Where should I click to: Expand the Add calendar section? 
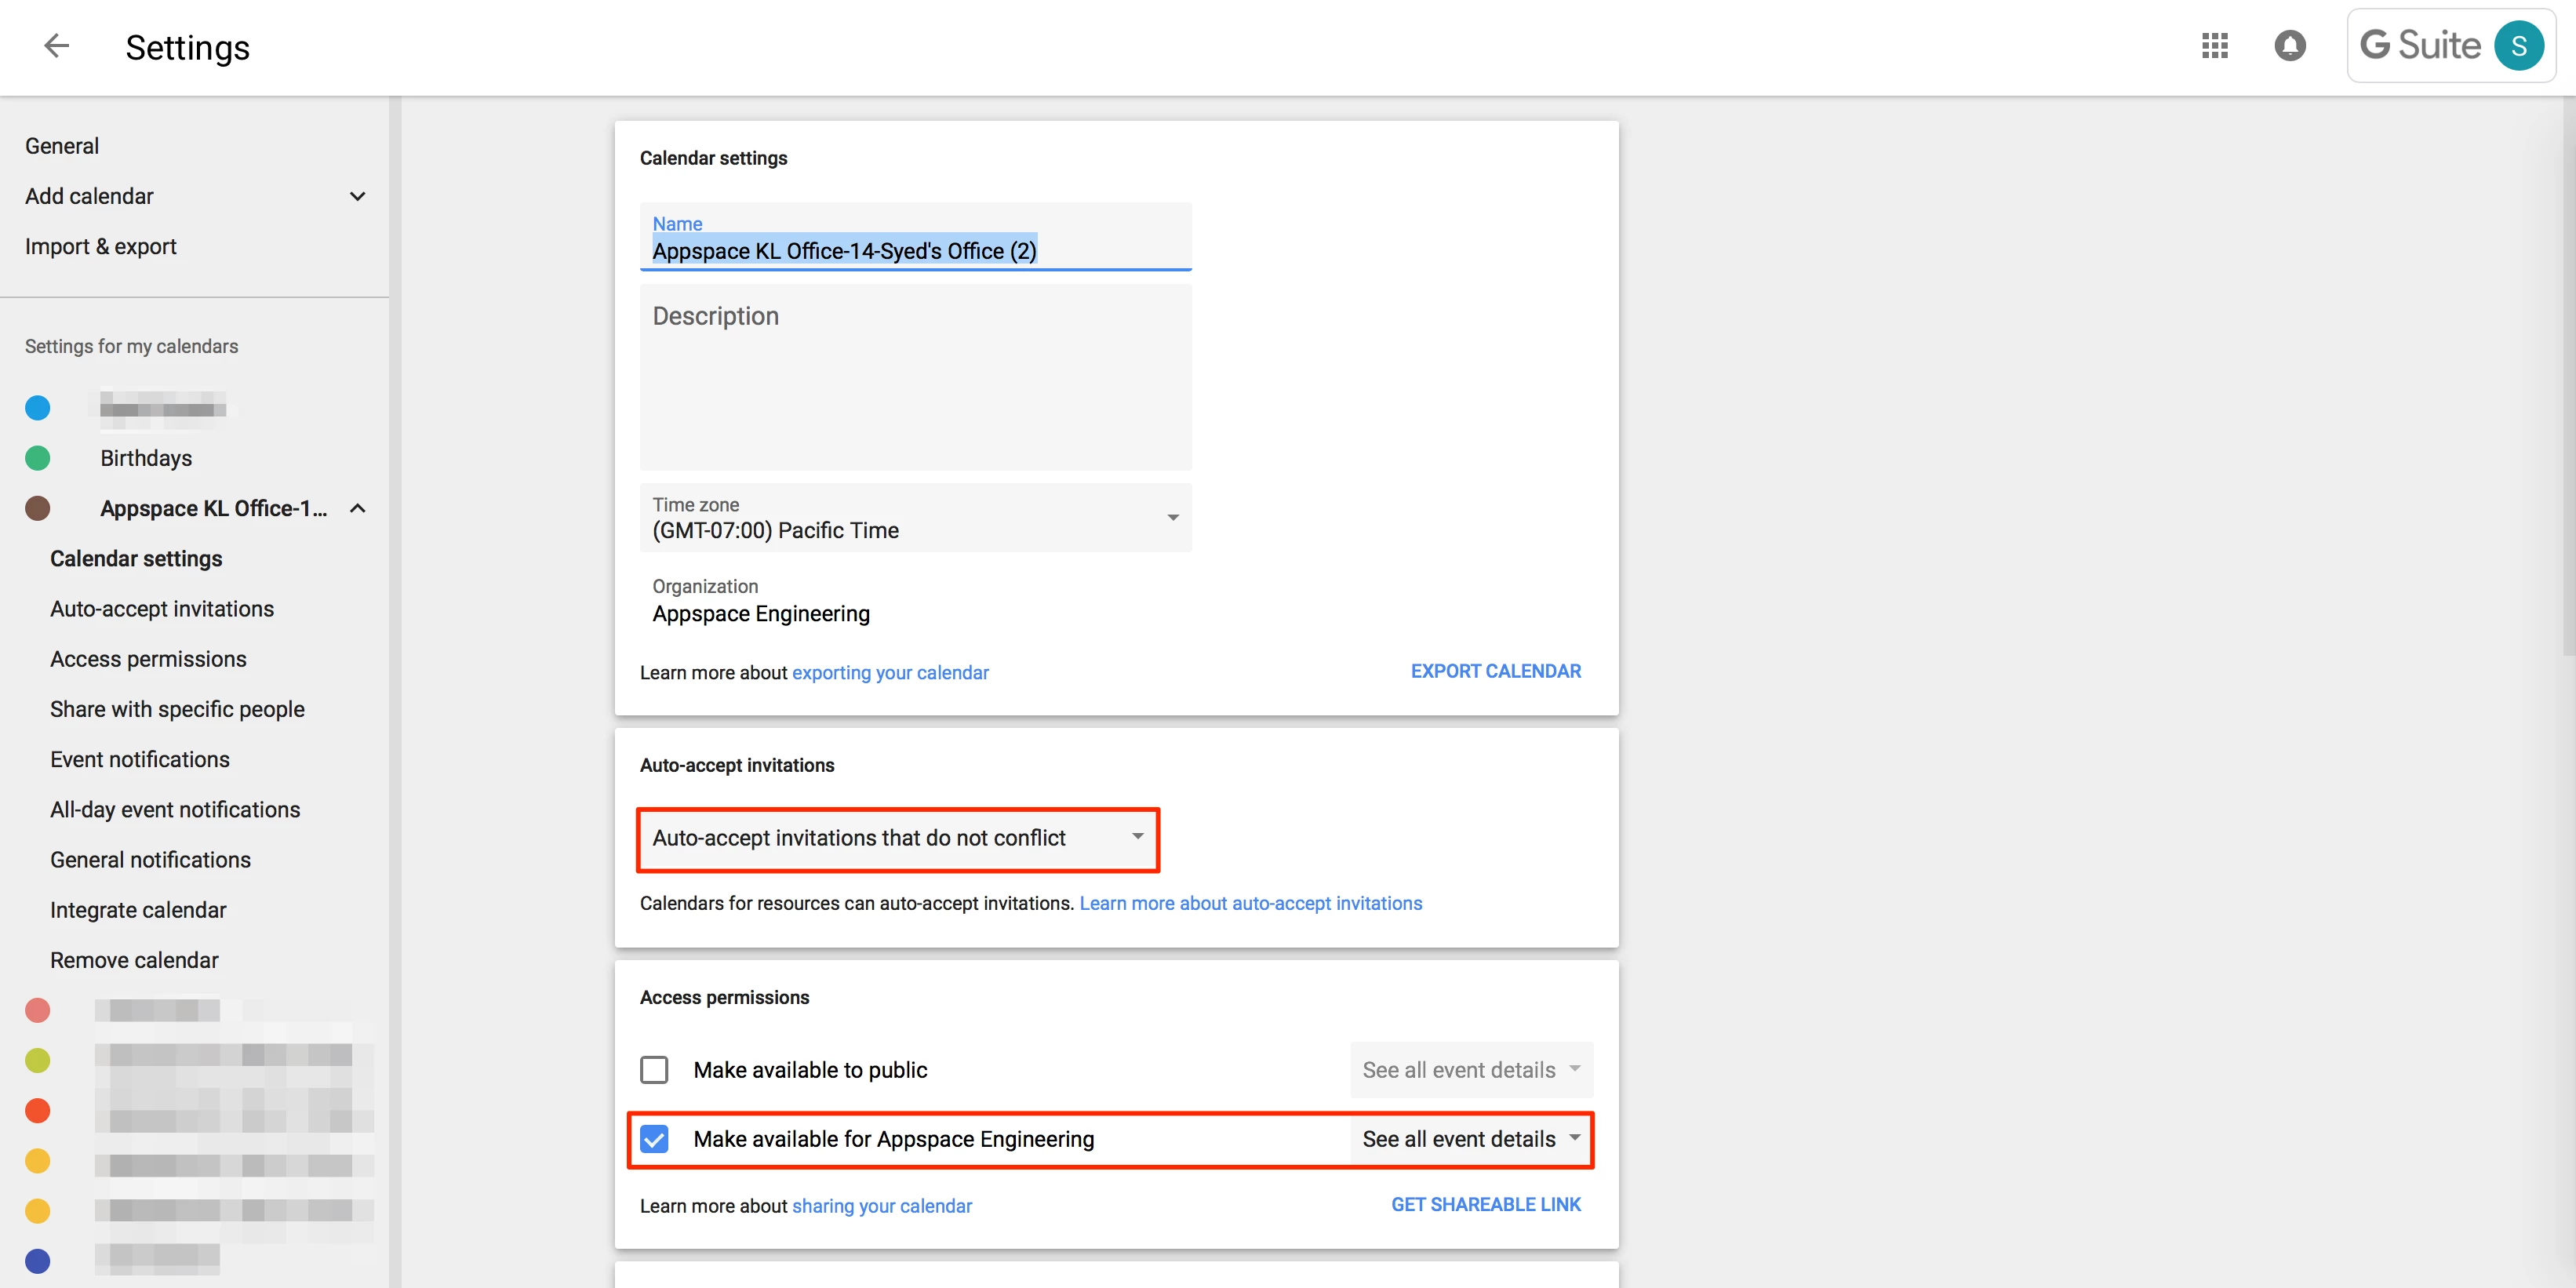[x=357, y=196]
